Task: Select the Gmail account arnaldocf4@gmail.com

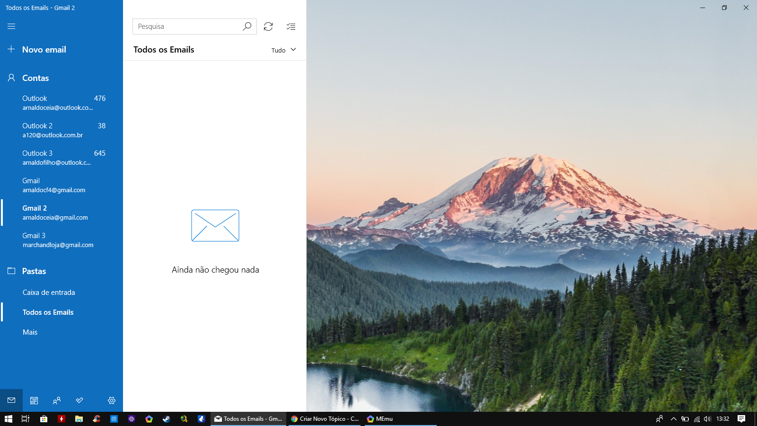Action: point(62,185)
